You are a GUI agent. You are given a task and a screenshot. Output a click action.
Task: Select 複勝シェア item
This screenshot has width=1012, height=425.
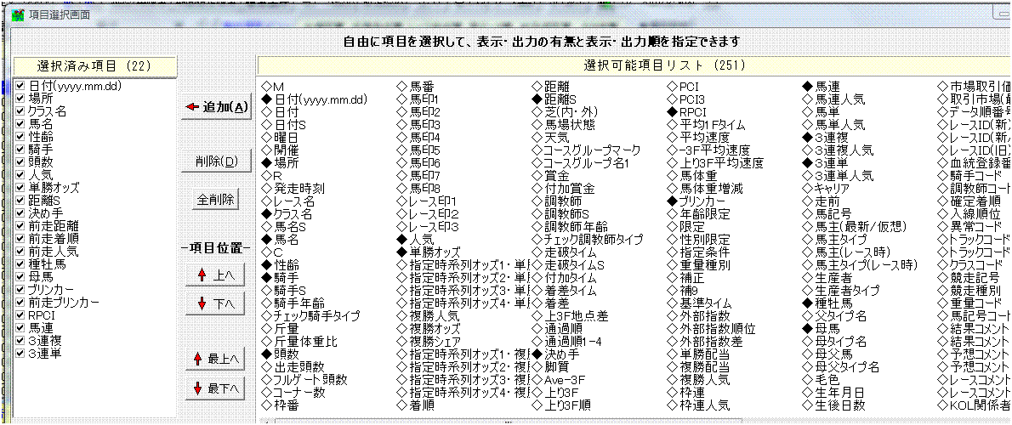coord(428,342)
